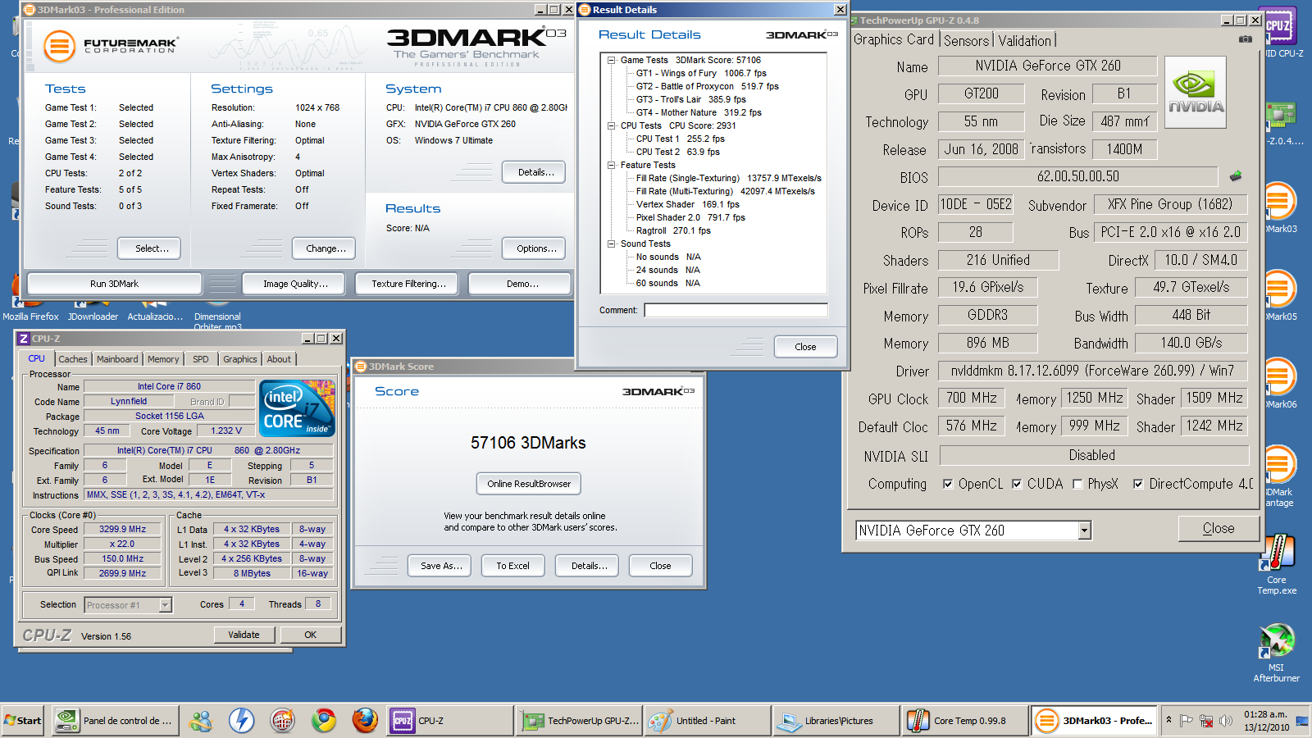Open the Mainboard tab in CPU-Z

pos(117,359)
